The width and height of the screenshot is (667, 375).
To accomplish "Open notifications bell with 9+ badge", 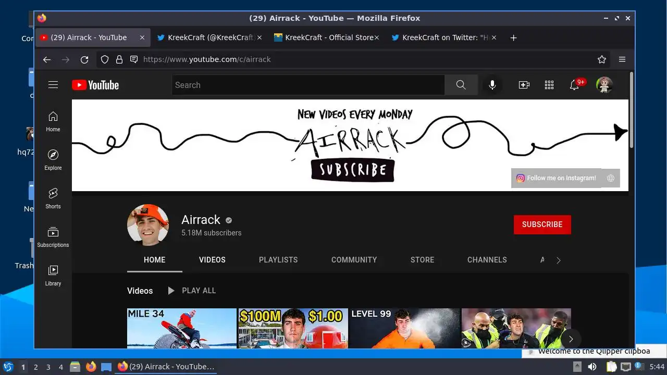I will [575, 85].
